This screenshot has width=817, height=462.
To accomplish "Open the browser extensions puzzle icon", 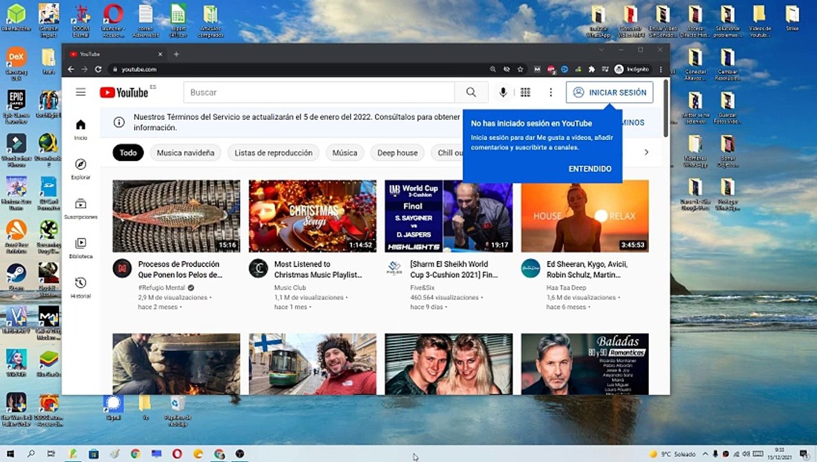I will click(591, 69).
